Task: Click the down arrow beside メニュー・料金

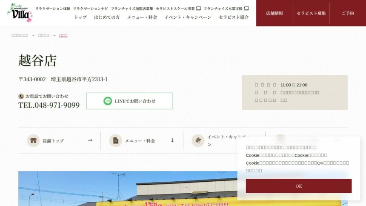Action: 172,140
